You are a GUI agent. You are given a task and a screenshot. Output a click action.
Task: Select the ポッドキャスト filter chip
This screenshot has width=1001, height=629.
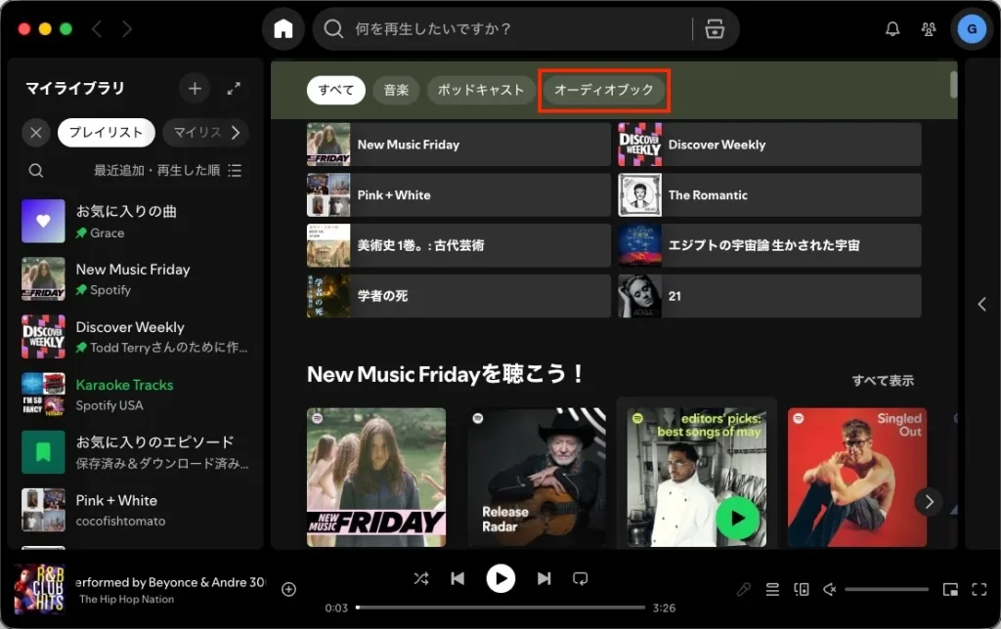tap(480, 90)
